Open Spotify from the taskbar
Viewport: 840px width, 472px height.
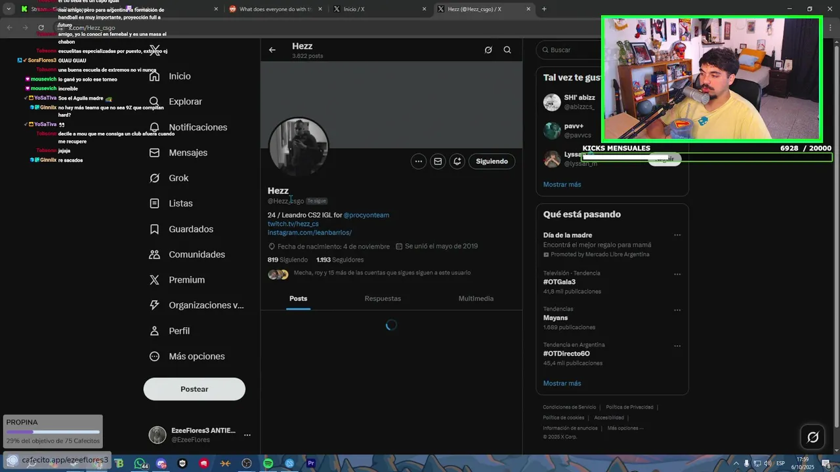tap(268, 463)
